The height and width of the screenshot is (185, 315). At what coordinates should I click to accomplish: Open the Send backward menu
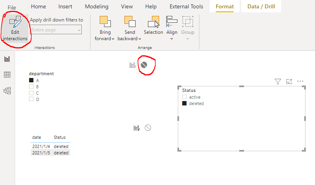129,29
